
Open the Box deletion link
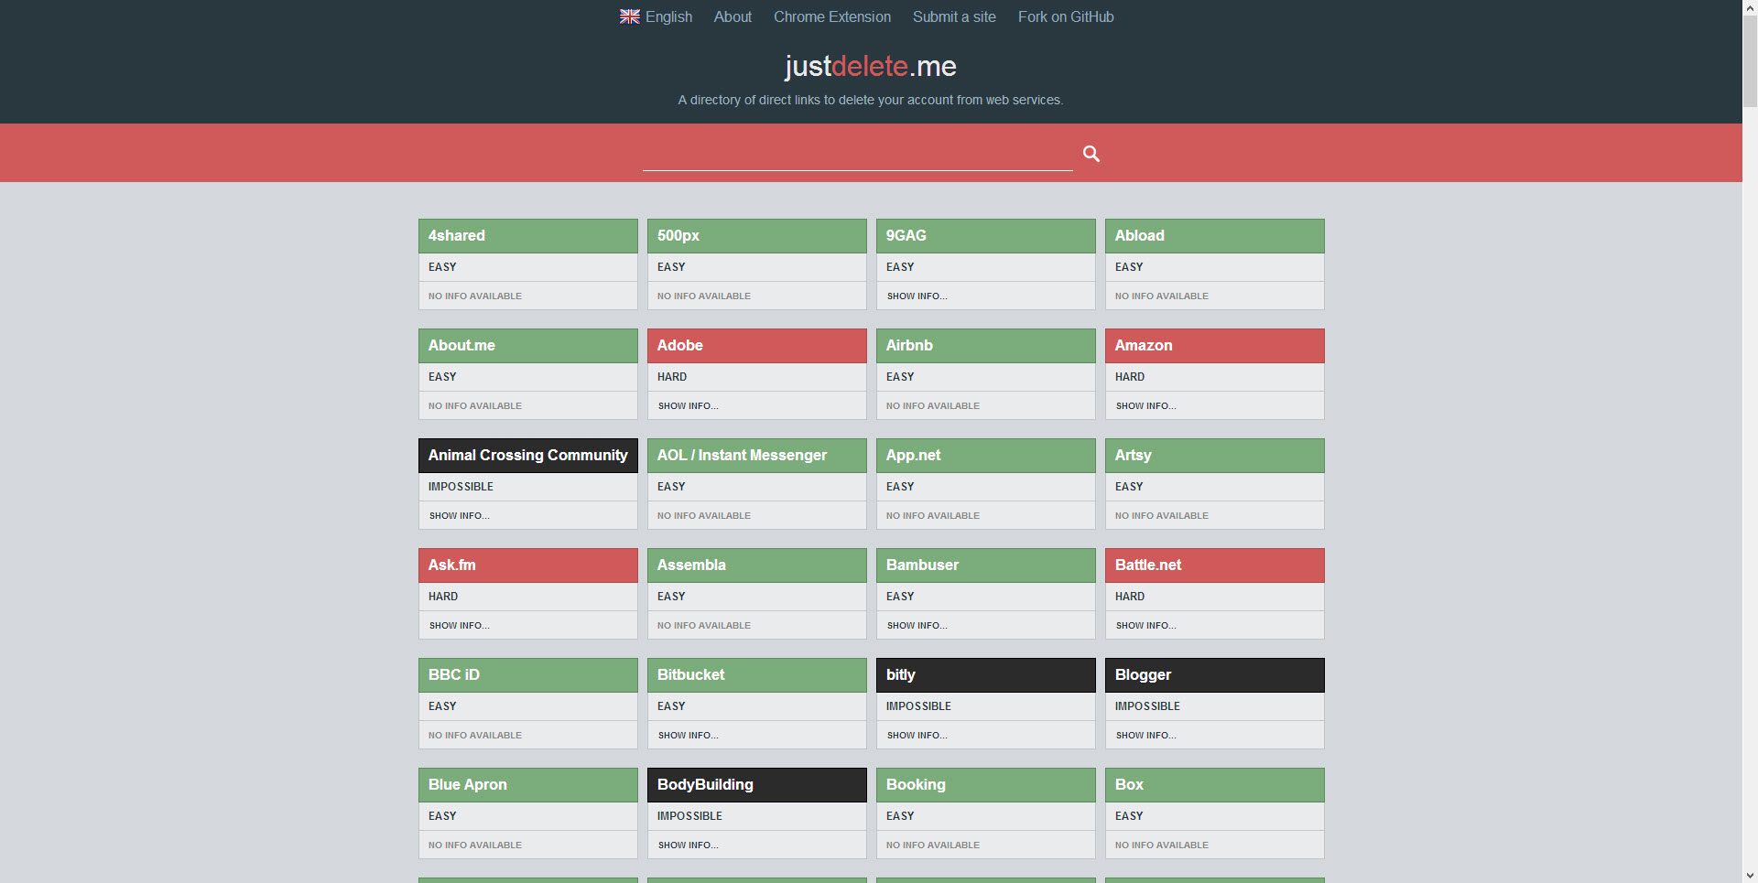click(1215, 785)
